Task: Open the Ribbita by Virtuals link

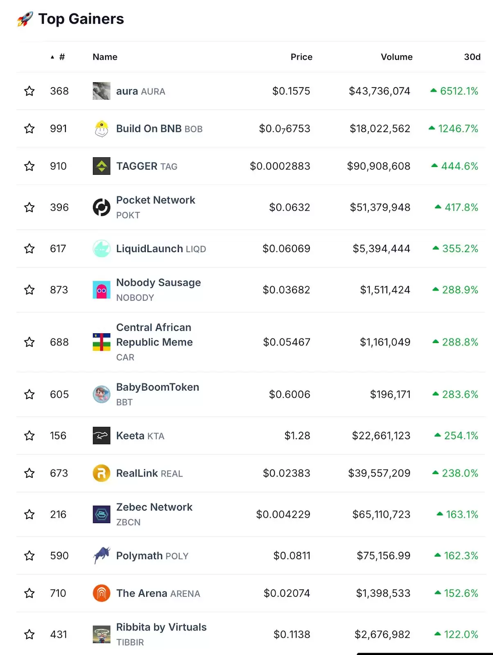Action: click(x=161, y=627)
